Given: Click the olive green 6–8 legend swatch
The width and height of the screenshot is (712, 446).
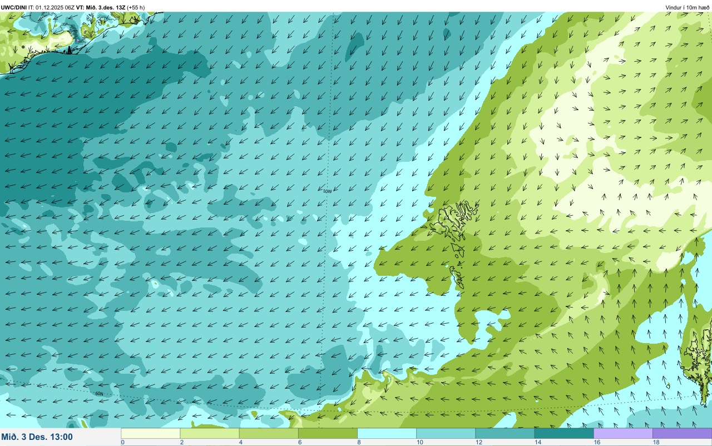Looking at the screenshot, I should click(x=328, y=433).
